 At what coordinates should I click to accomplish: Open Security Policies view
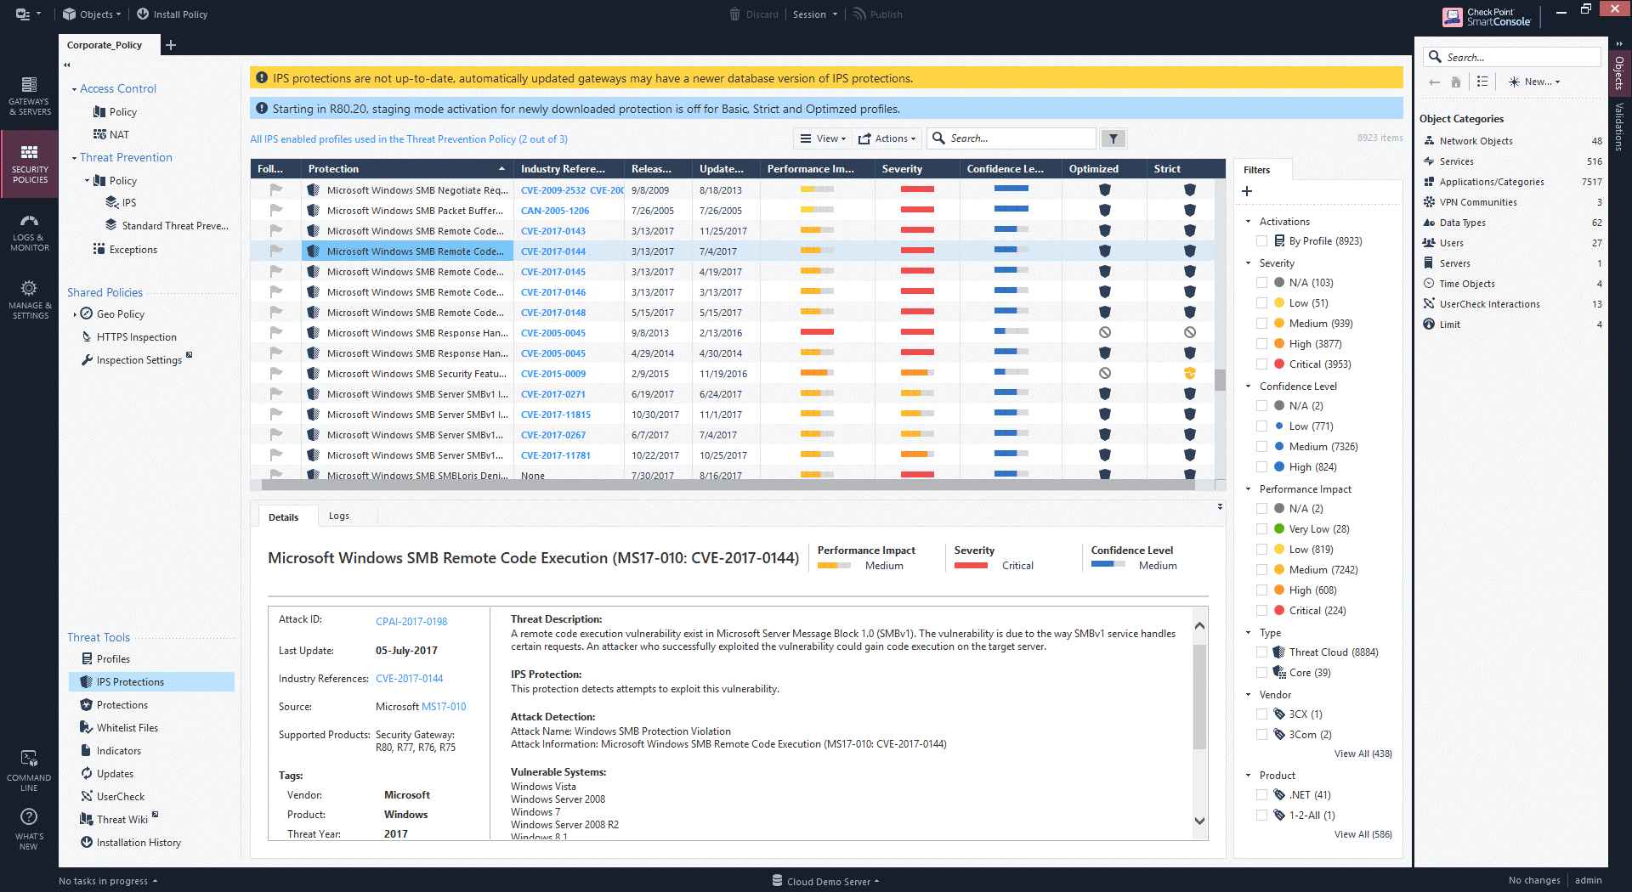click(x=29, y=164)
